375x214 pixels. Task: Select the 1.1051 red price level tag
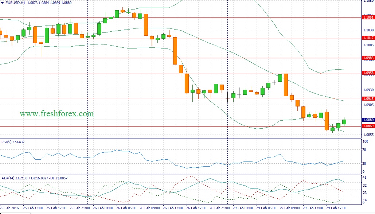pyautogui.click(x=368, y=17)
